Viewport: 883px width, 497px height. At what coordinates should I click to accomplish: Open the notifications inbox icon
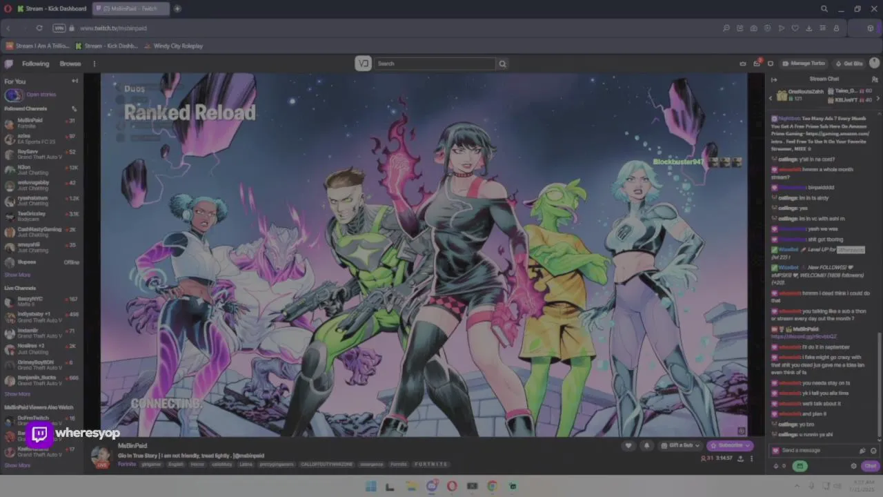pos(757,64)
